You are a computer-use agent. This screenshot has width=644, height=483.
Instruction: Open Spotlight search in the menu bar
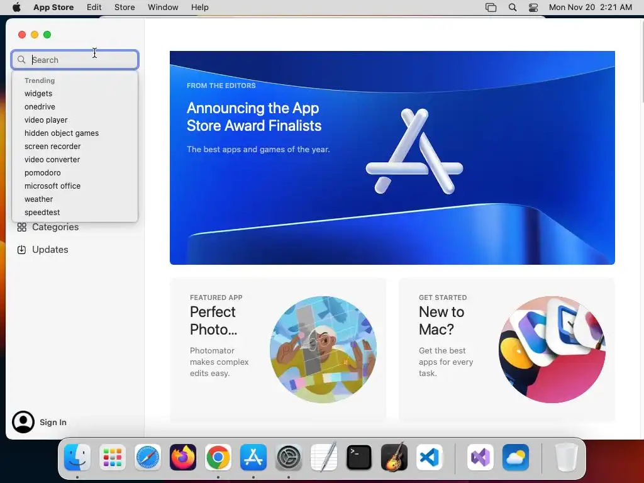click(513, 8)
